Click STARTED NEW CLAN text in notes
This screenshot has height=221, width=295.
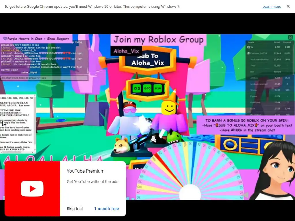coord(14,103)
